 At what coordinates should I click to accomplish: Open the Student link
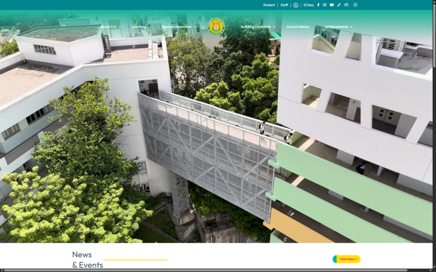pyautogui.click(x=269, y=5)
